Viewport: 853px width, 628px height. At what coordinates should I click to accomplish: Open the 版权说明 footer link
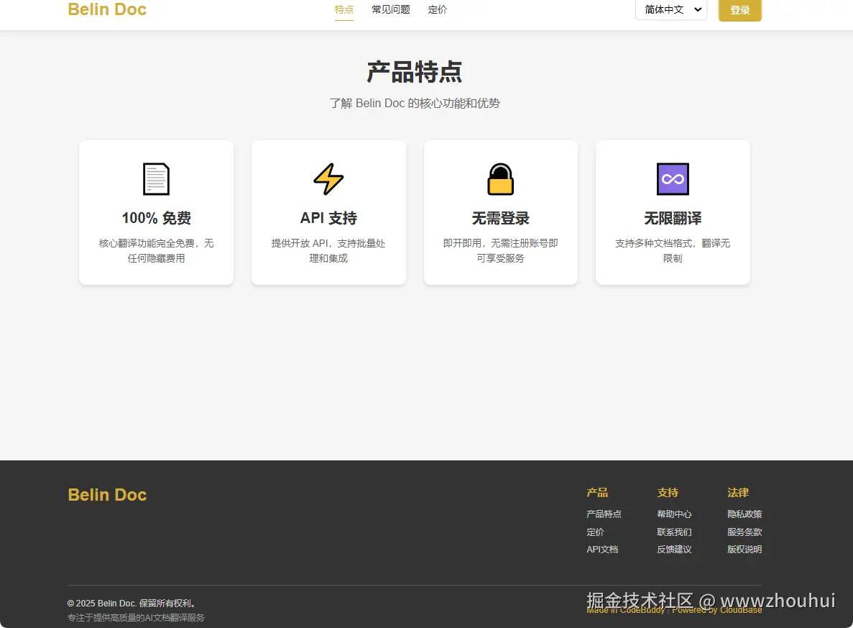point(744,550)
